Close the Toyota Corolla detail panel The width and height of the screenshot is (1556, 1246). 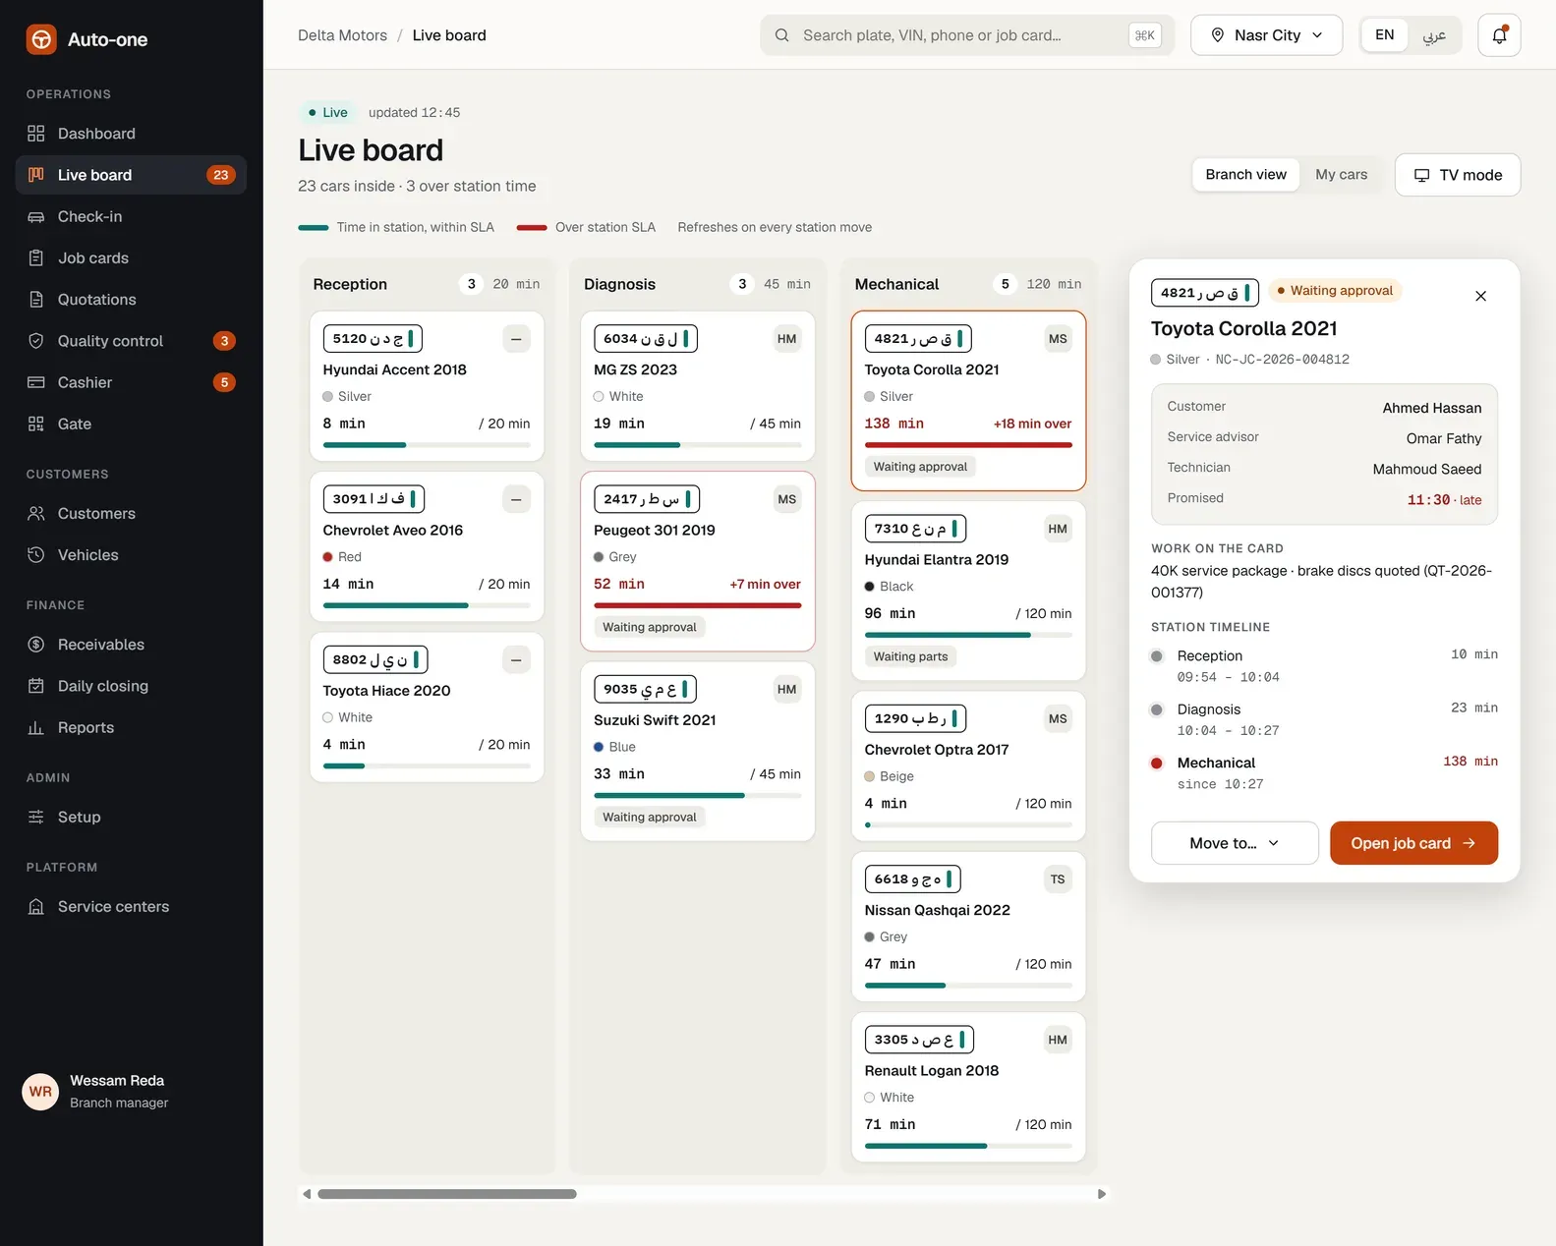point(1480,296)
